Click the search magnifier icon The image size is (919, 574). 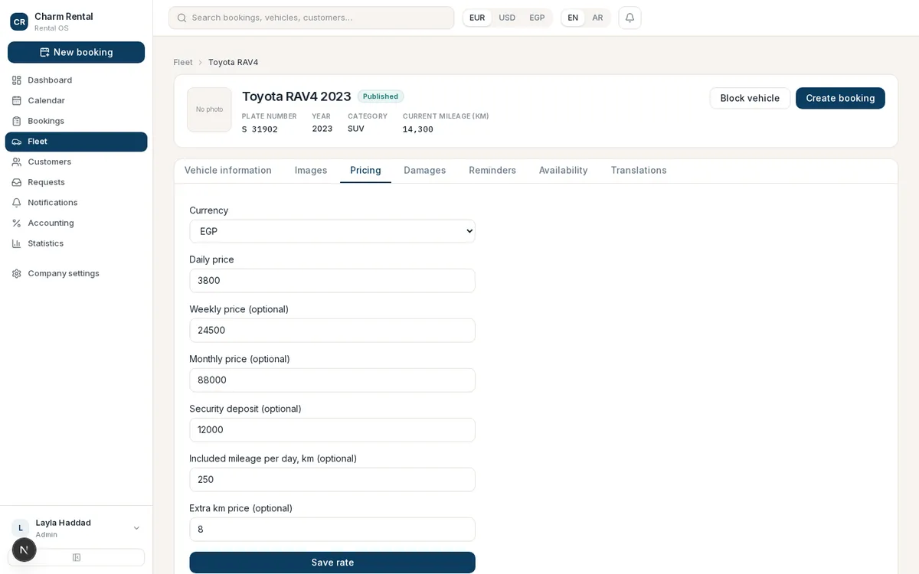tap(182, 18)
